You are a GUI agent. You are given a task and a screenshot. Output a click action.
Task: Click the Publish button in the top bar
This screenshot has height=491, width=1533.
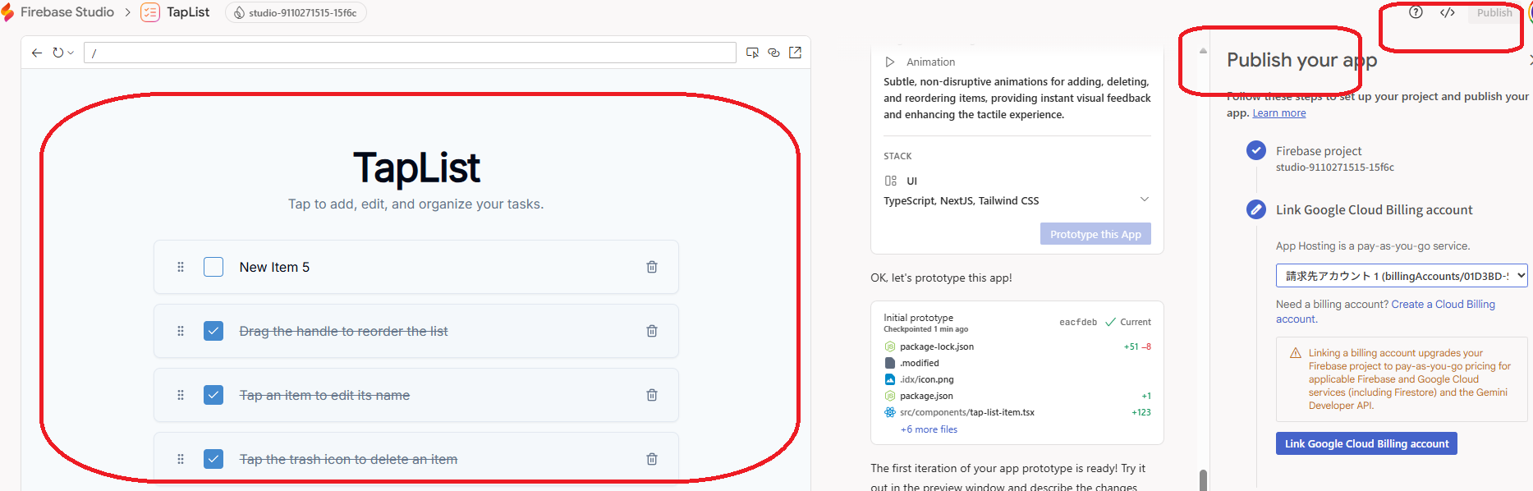[x=1494, y=12]
